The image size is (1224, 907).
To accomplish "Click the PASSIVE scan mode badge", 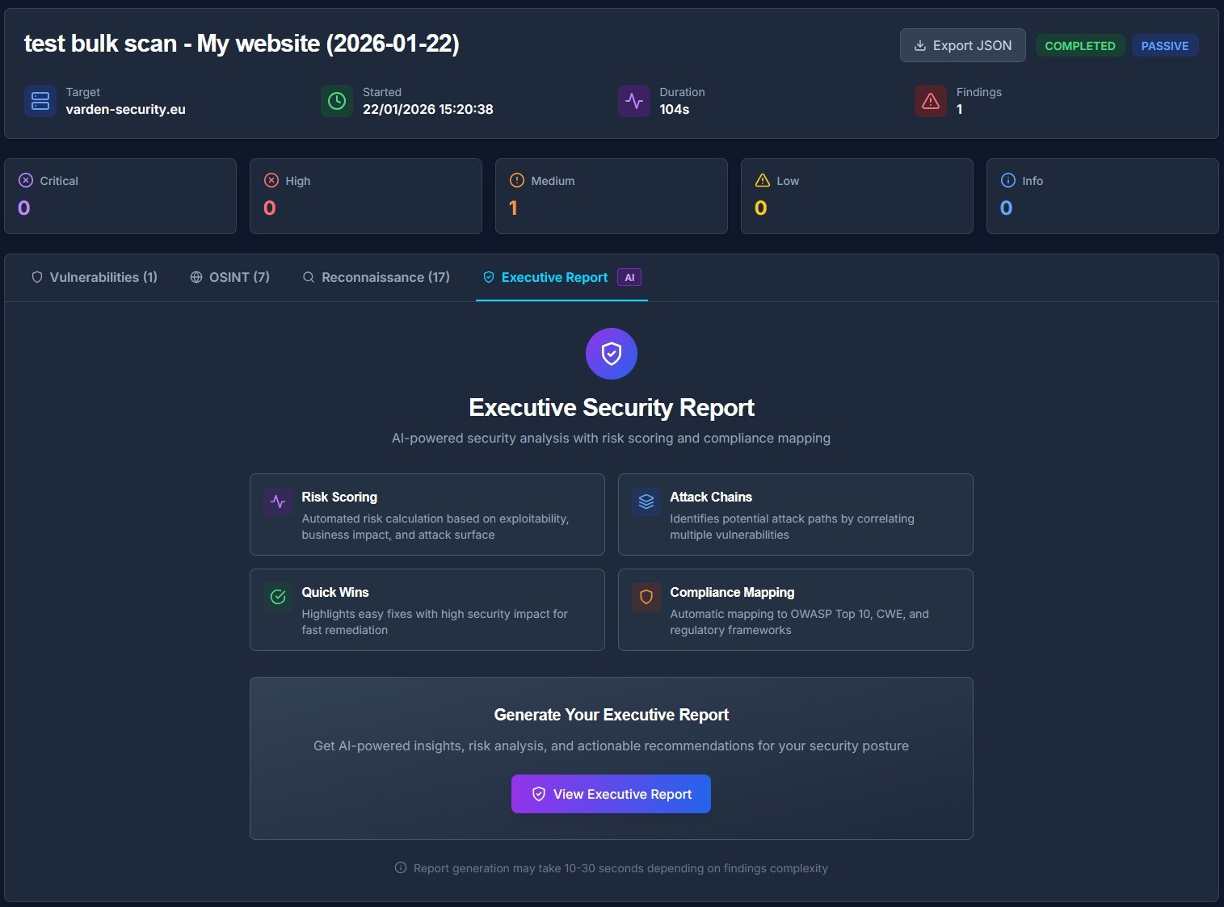I will point(1164,46).
